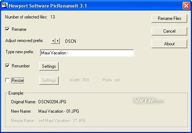
Task: Open Renumber Settings button
Action: click(49, 66)
